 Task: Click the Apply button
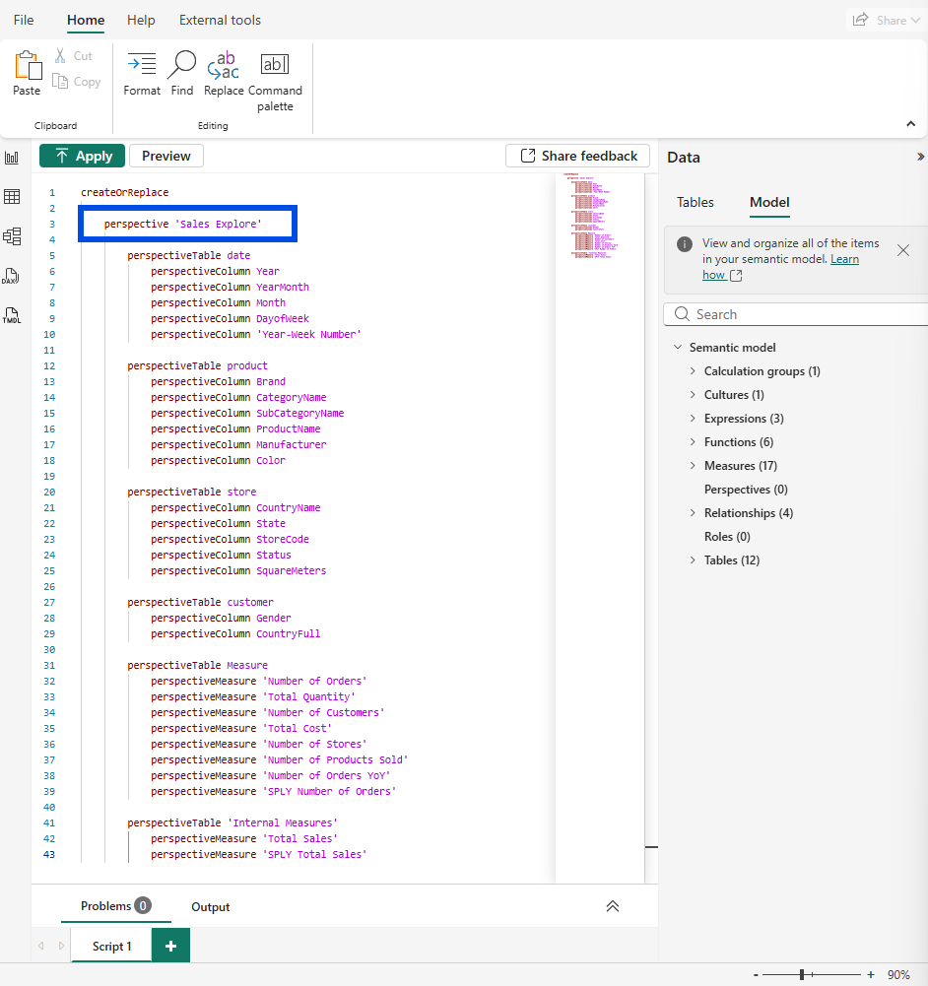coord(83,156)
